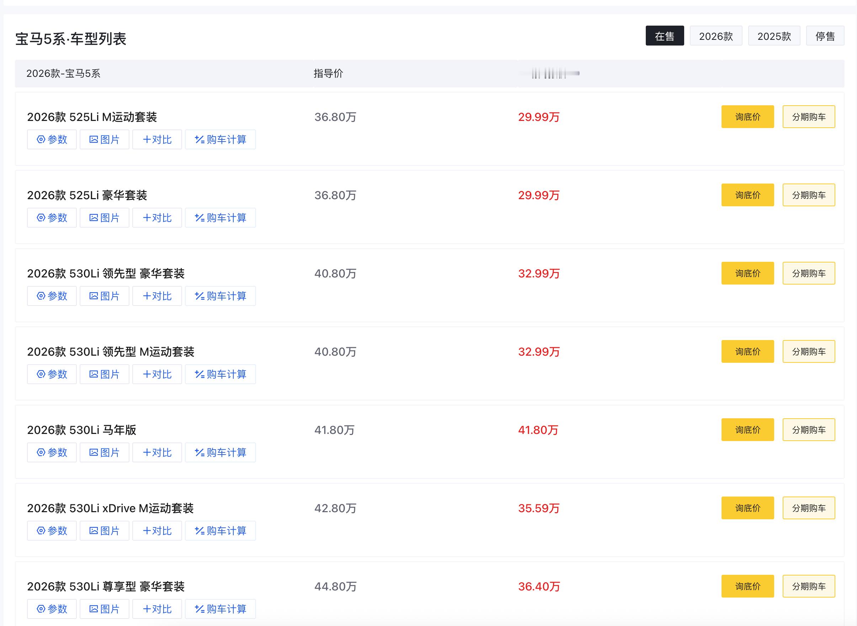Add 525Li M运动套装 to 对比
Viewport: 857px width, 626px height.
click(x=157, y=139)
